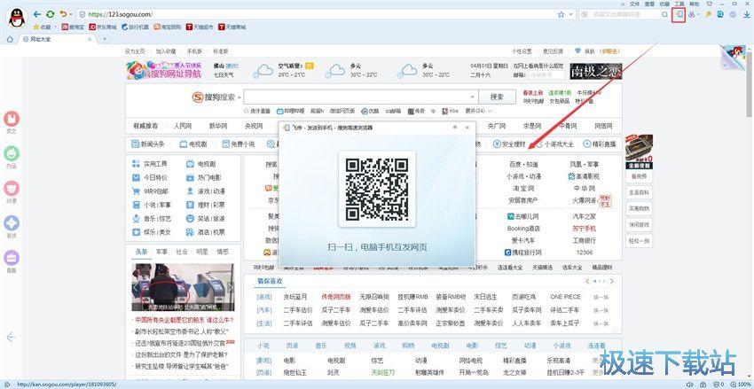Undo closed tab with orange arrow
Image resolution: width=754 pixels, height=389 pixels.
(63, 14)
